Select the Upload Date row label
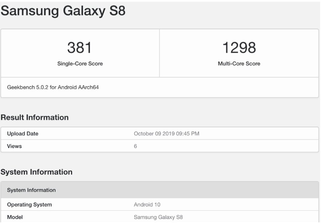This screenshot has width=321, height=223. pyautogui.click(x=22, y=133)
